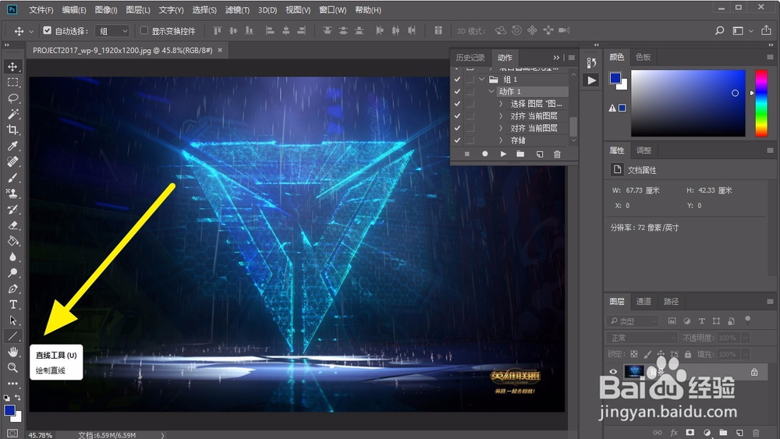Select the Paint Bucket tool

click(13, 241)
